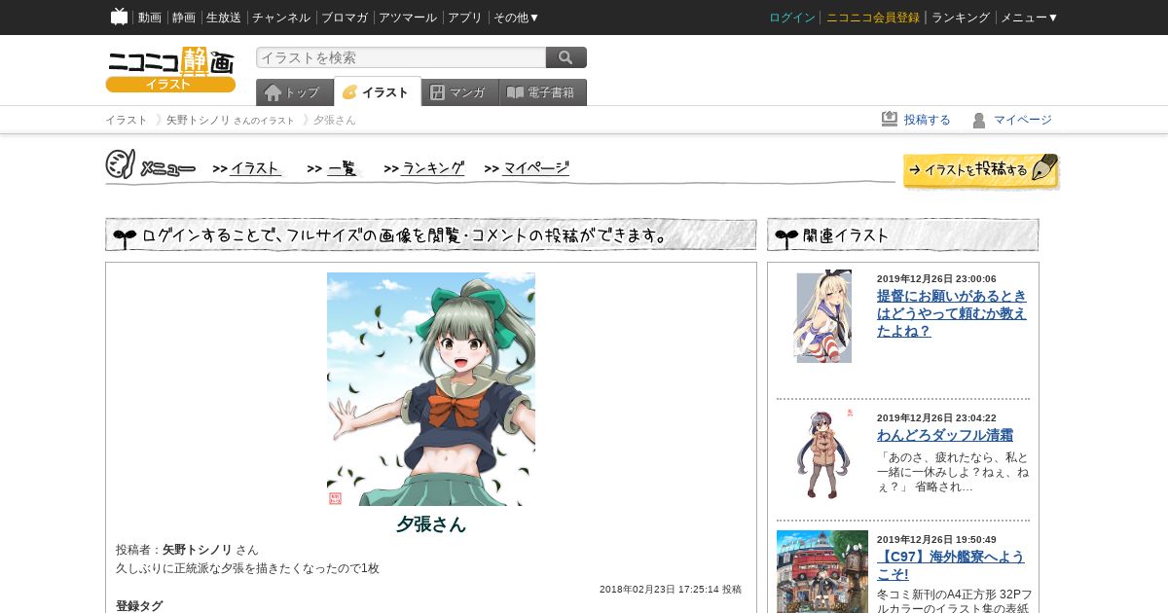The image size is (1168, 613).
Task: Click thumbnail of C97 海外艦寮 illustration
Action: [x=822, y=571]
